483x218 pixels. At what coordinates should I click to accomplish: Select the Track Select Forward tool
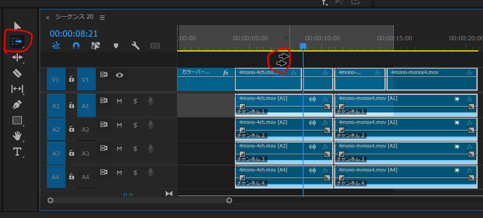(x=17, y=41)
